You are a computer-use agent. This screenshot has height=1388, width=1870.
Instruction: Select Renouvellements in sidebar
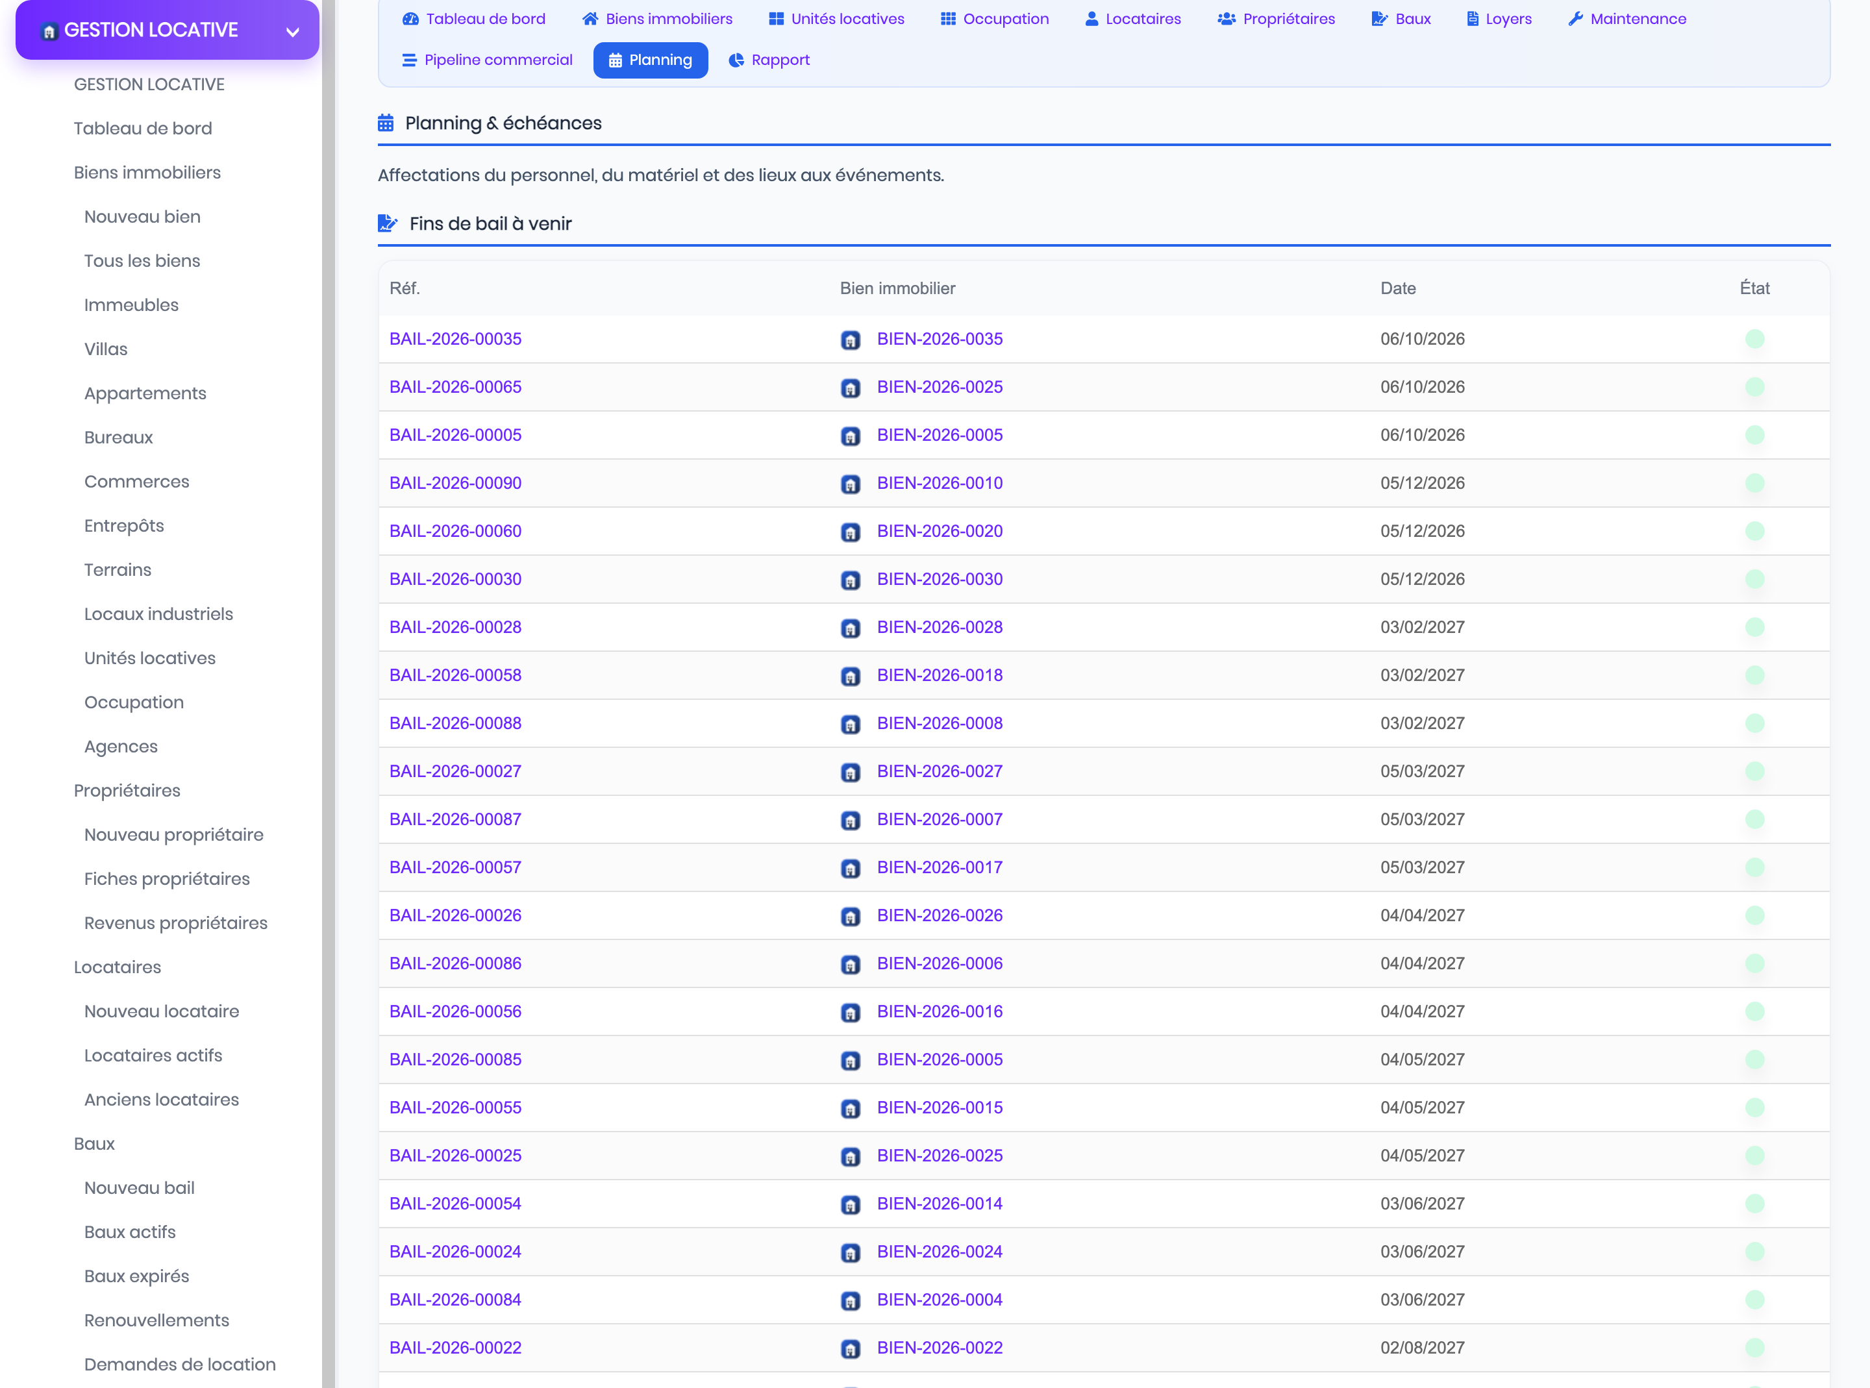point(156,1320)
